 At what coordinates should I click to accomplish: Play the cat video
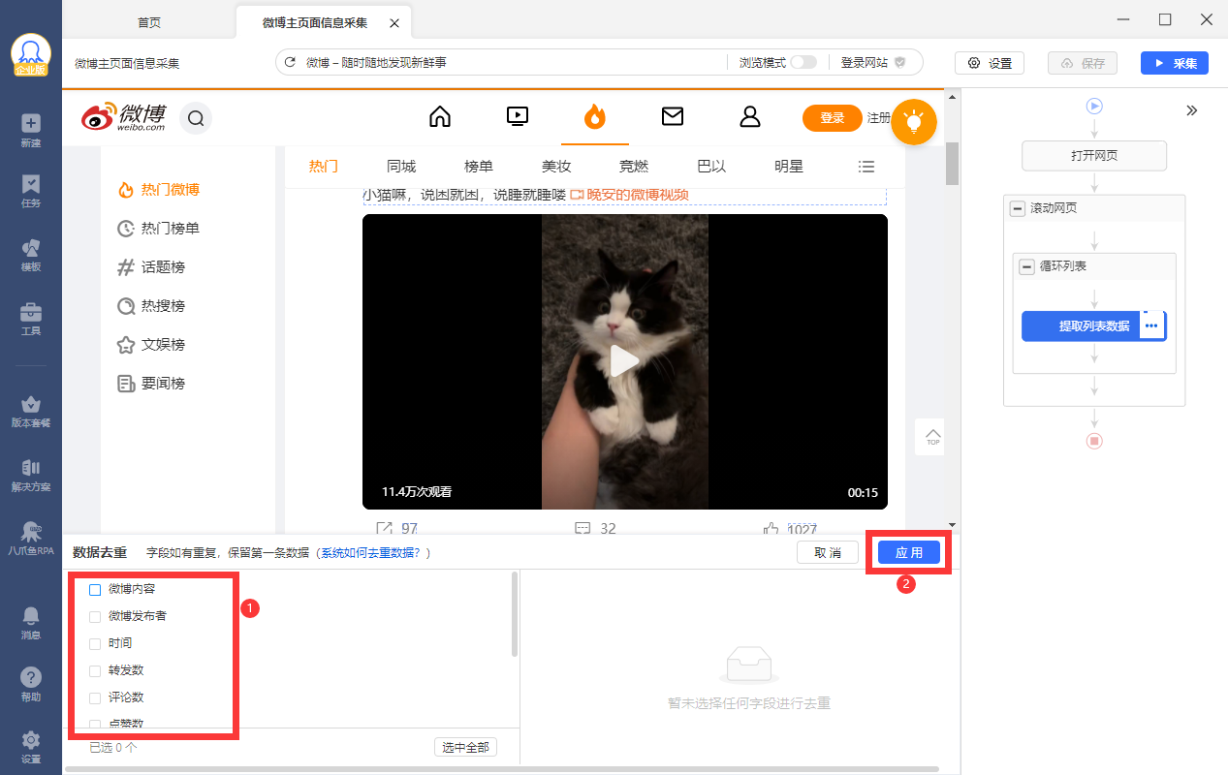(x=624, y=361)
